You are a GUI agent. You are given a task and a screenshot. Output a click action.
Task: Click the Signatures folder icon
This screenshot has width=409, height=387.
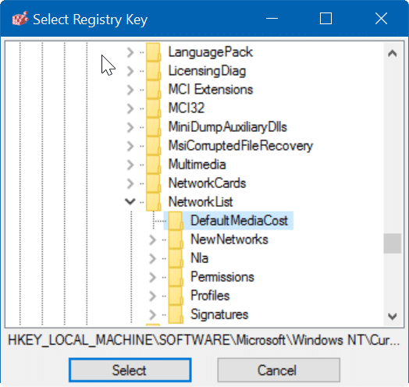pos(176,314)
